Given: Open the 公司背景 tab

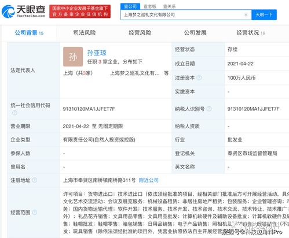Looking at the screenshot, I should pos(29,33).
